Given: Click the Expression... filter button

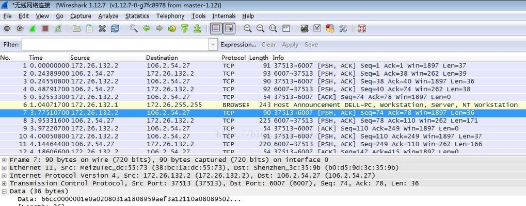Looking at the screenshot, I should (x=238, y=44).
